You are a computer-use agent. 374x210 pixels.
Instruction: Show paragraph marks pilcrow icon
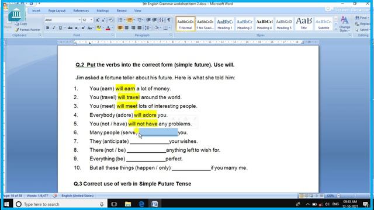click(x=169, y=20)
